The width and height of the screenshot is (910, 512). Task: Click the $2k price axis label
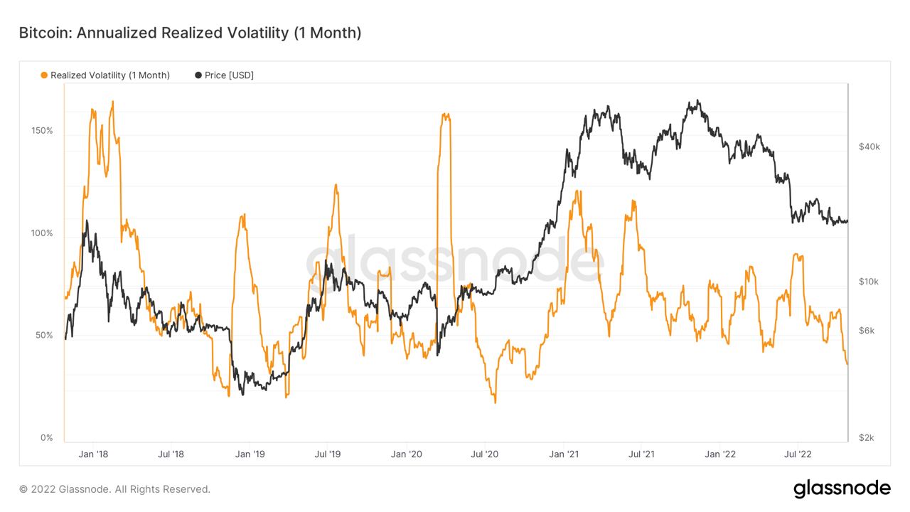coord(867,438)
